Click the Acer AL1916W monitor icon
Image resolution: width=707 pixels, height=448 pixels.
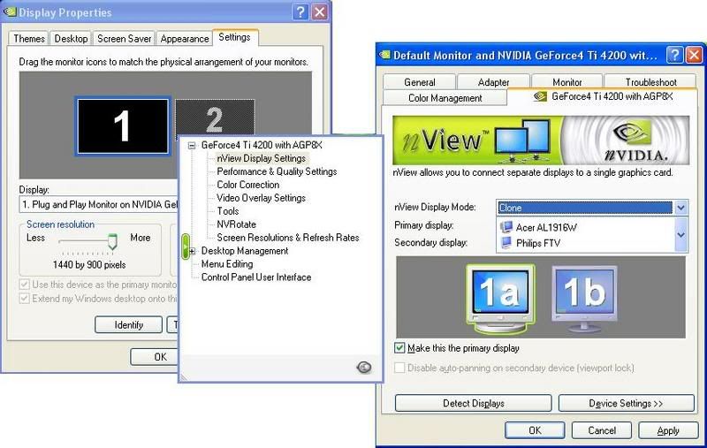[506, 227]
